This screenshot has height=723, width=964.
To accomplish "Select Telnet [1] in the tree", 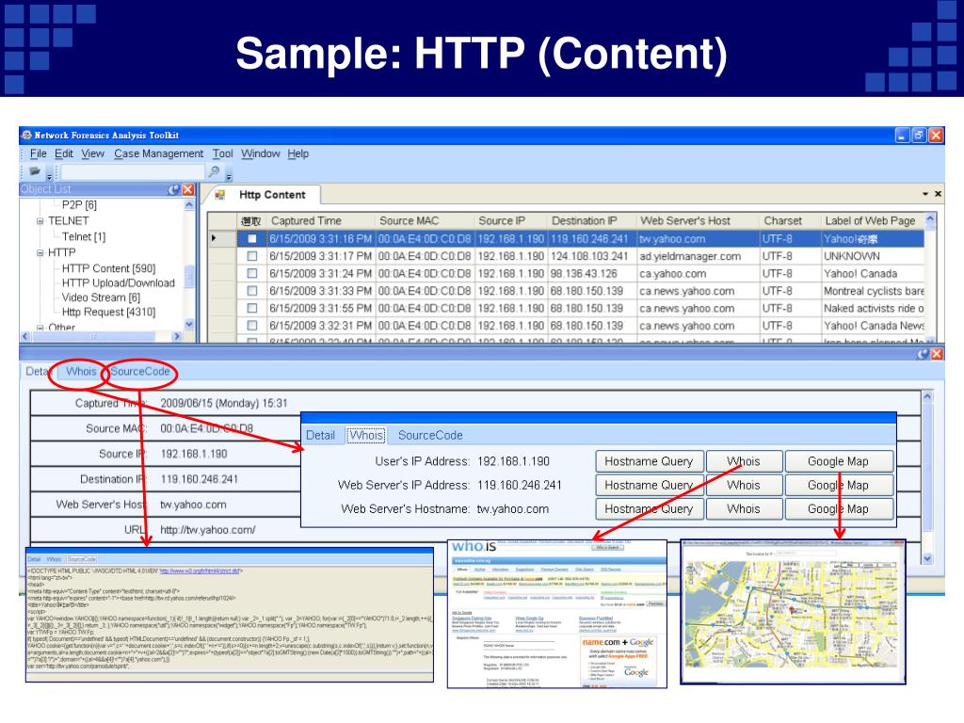I will tap(84, 236).
